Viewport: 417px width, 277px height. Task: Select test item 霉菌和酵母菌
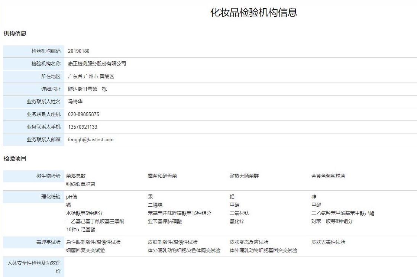coord(162,176)
